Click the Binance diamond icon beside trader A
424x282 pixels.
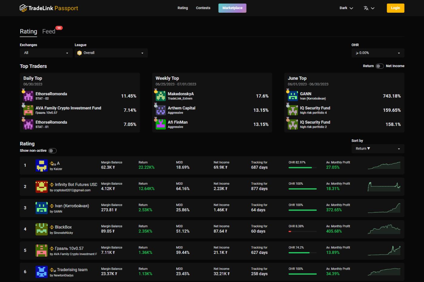pyautogui.click(x=51, y=163)
